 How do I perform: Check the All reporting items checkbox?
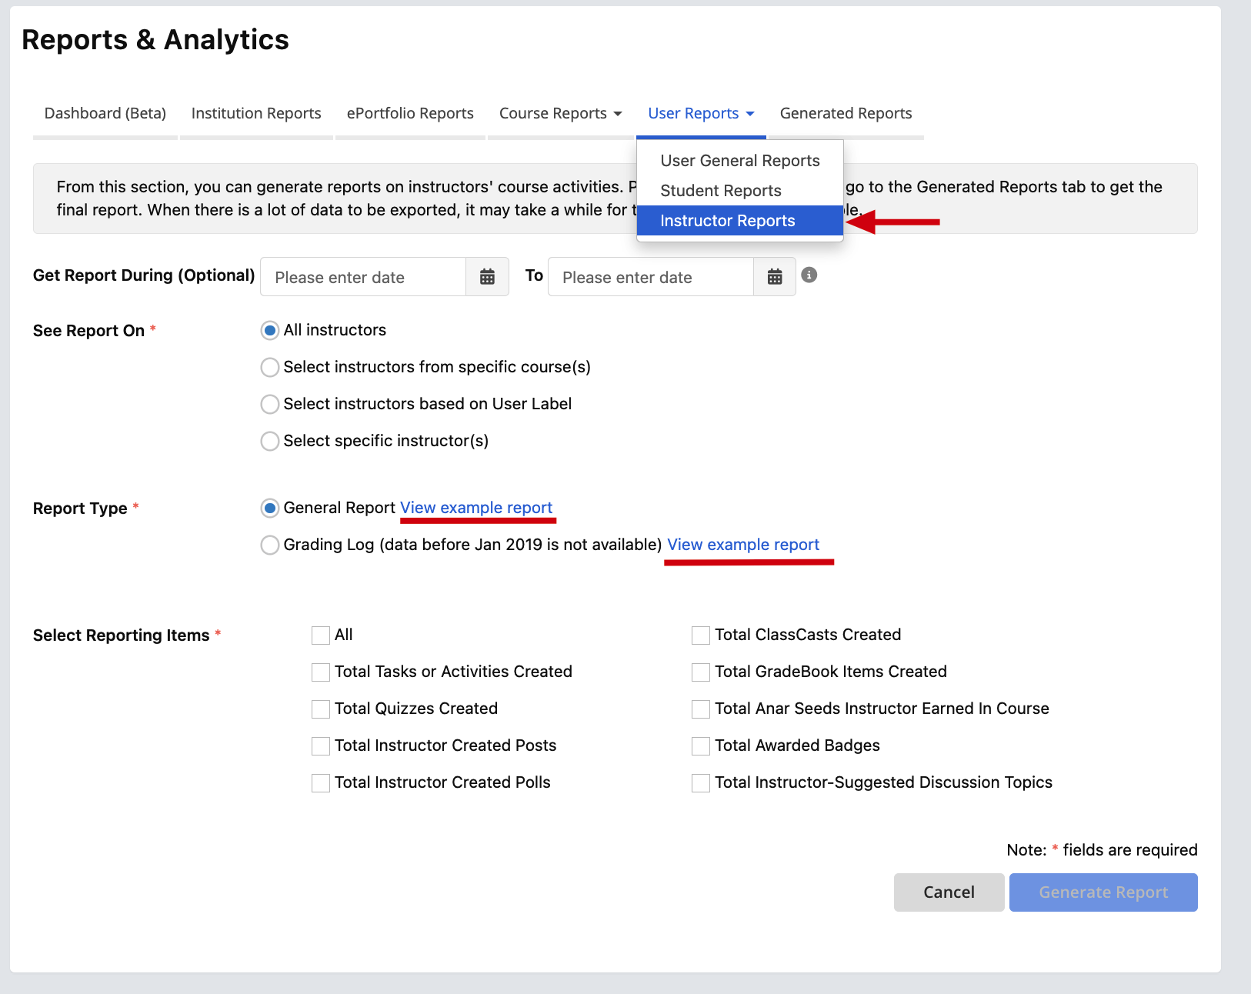321,635
